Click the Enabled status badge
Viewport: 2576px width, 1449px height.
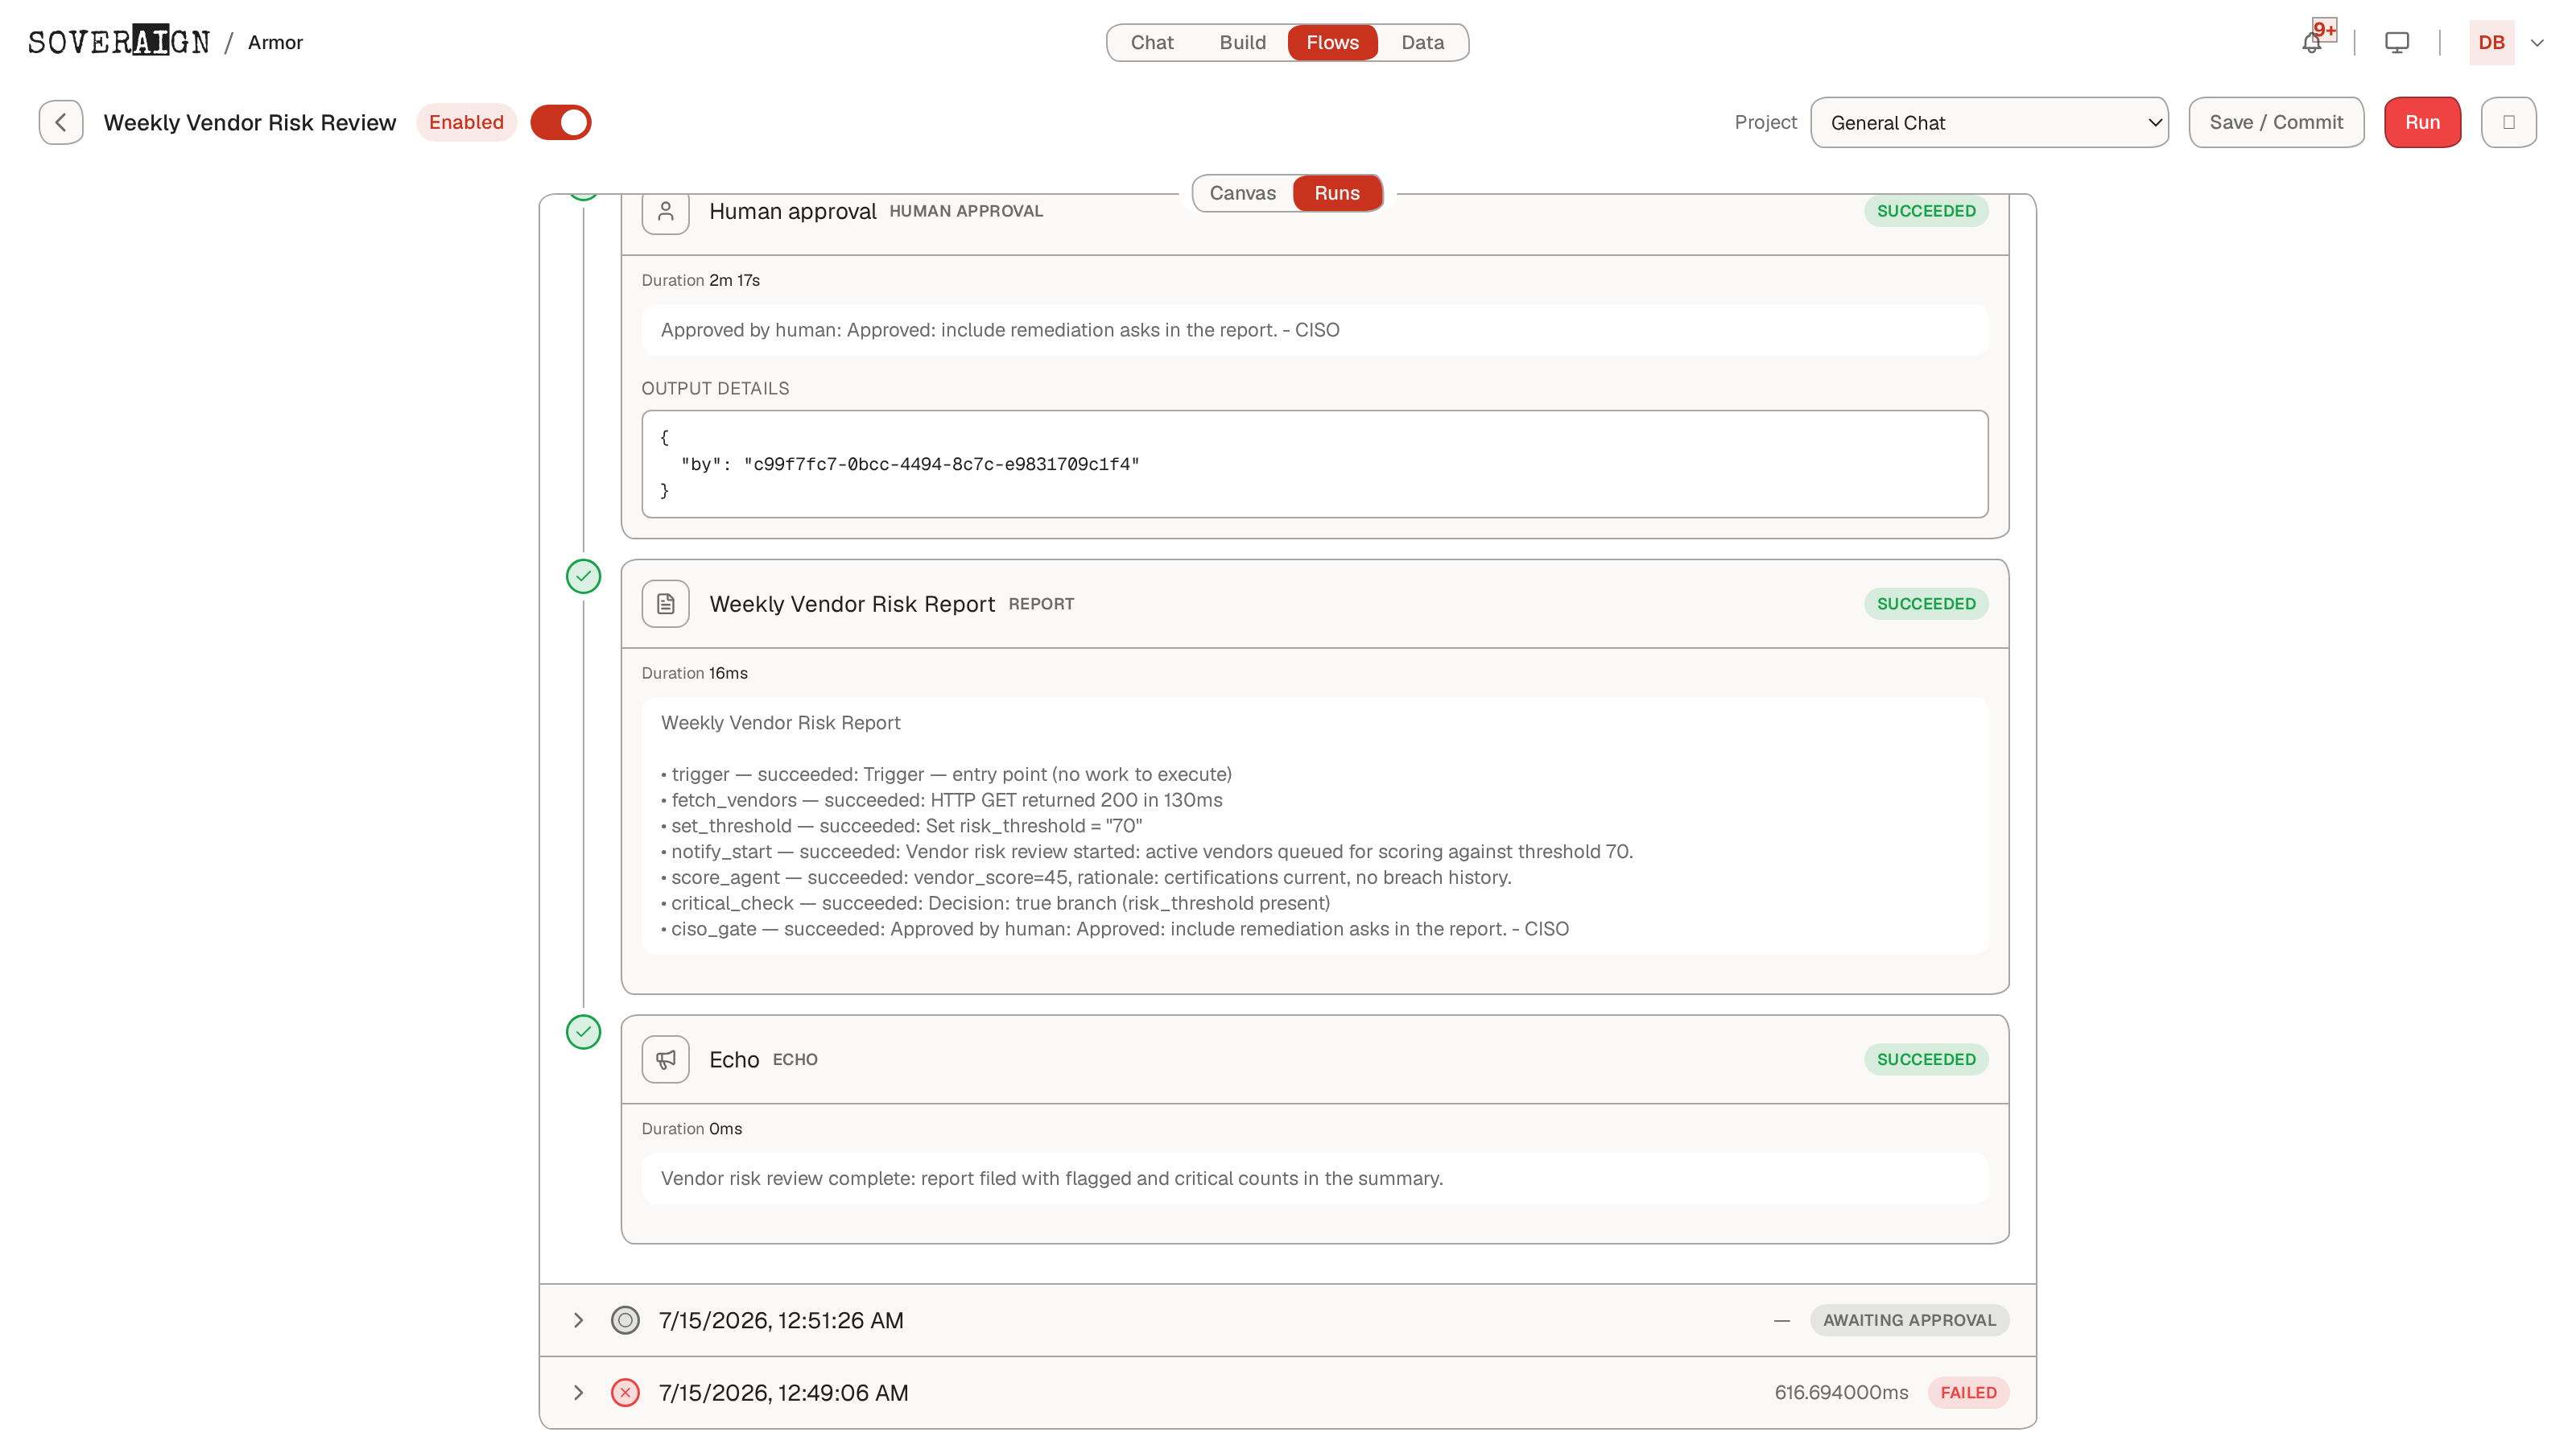(466, 122)
